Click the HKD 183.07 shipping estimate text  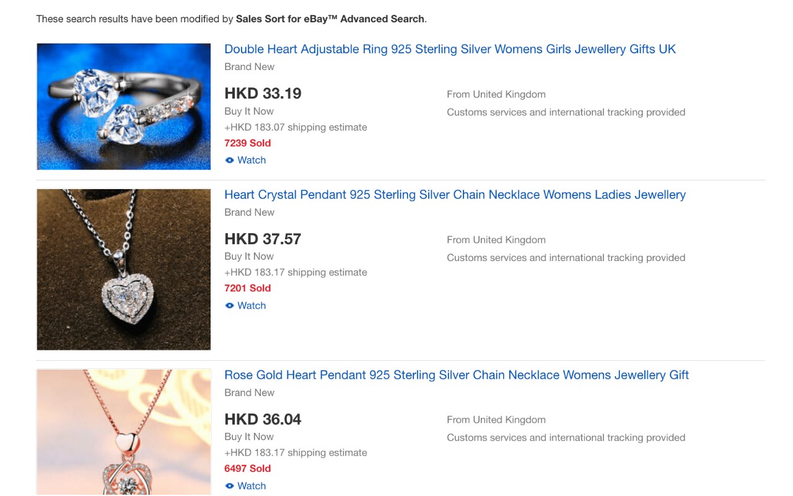pos(296,127)
